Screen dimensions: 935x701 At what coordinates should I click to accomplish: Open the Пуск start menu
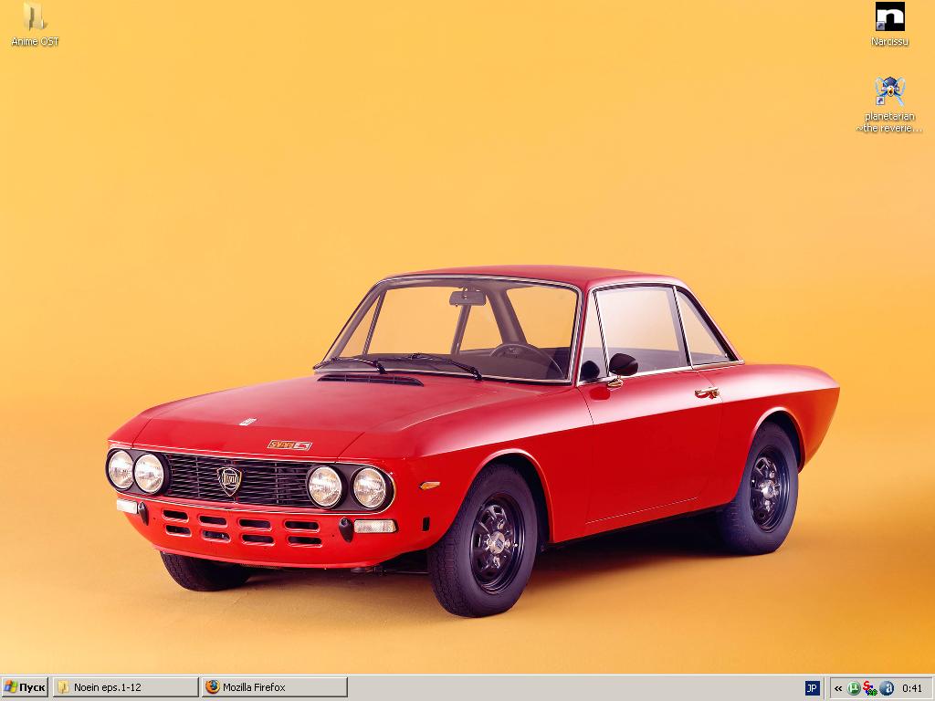(x=26, y=687)
